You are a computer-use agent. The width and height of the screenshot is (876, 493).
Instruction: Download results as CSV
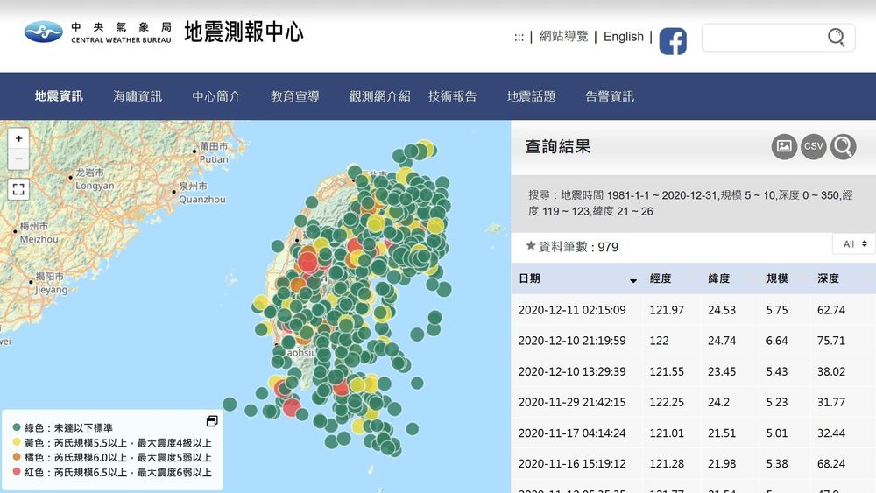pyautogui.click(x=814, y=146)
